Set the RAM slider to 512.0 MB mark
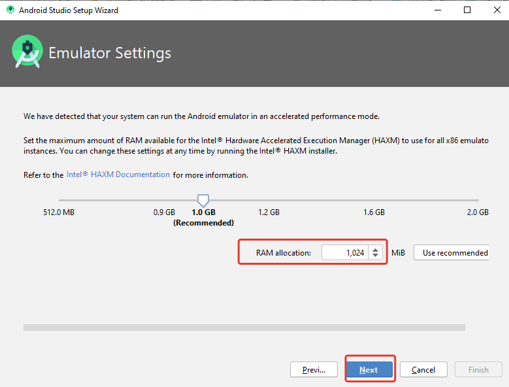Image resolution: width=509 pixels, height=387 pixels. [x=59, y=200]
